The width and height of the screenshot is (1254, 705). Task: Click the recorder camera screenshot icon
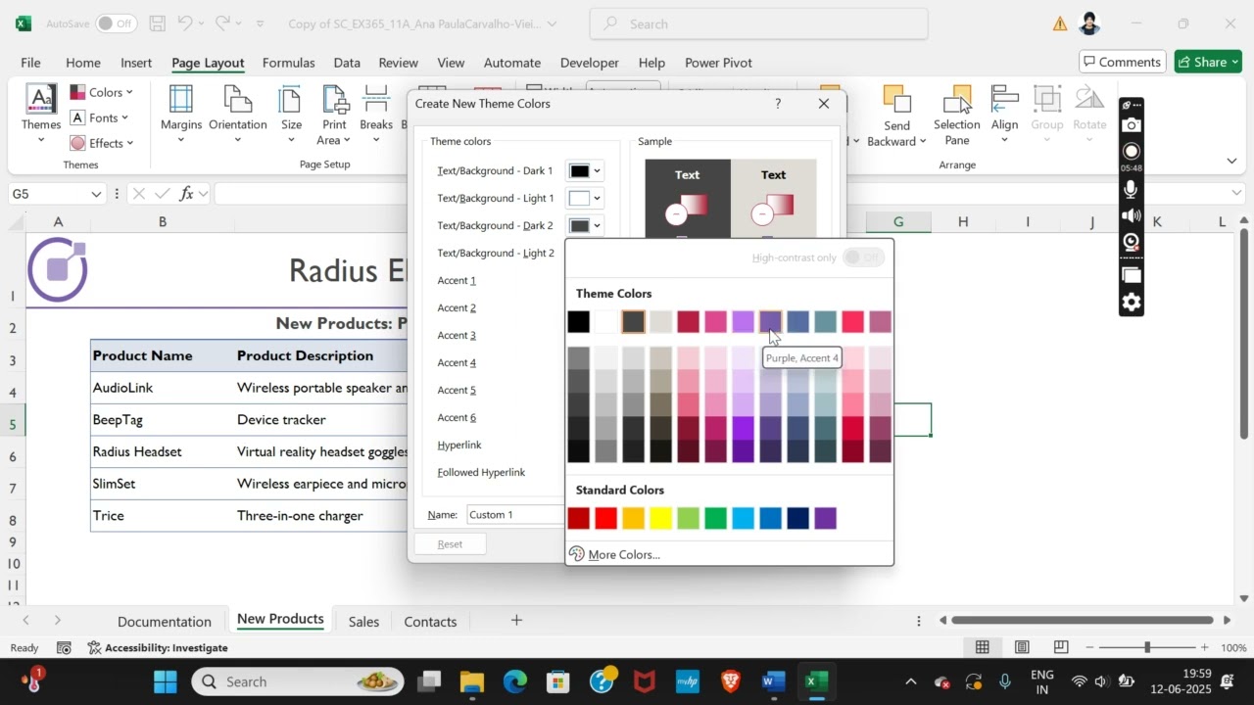(1132, 125)
